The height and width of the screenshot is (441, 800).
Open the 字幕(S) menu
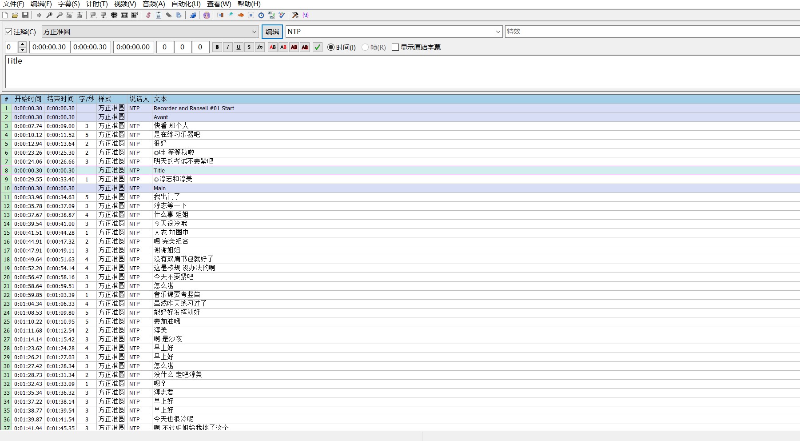pos(69,4)
